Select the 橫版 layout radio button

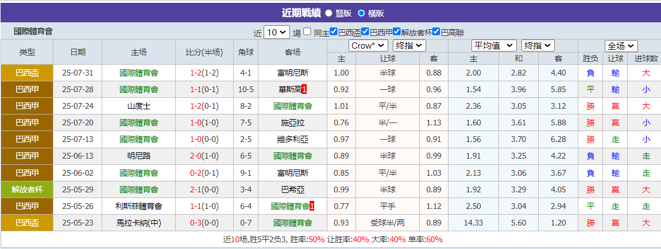[361, 13]
